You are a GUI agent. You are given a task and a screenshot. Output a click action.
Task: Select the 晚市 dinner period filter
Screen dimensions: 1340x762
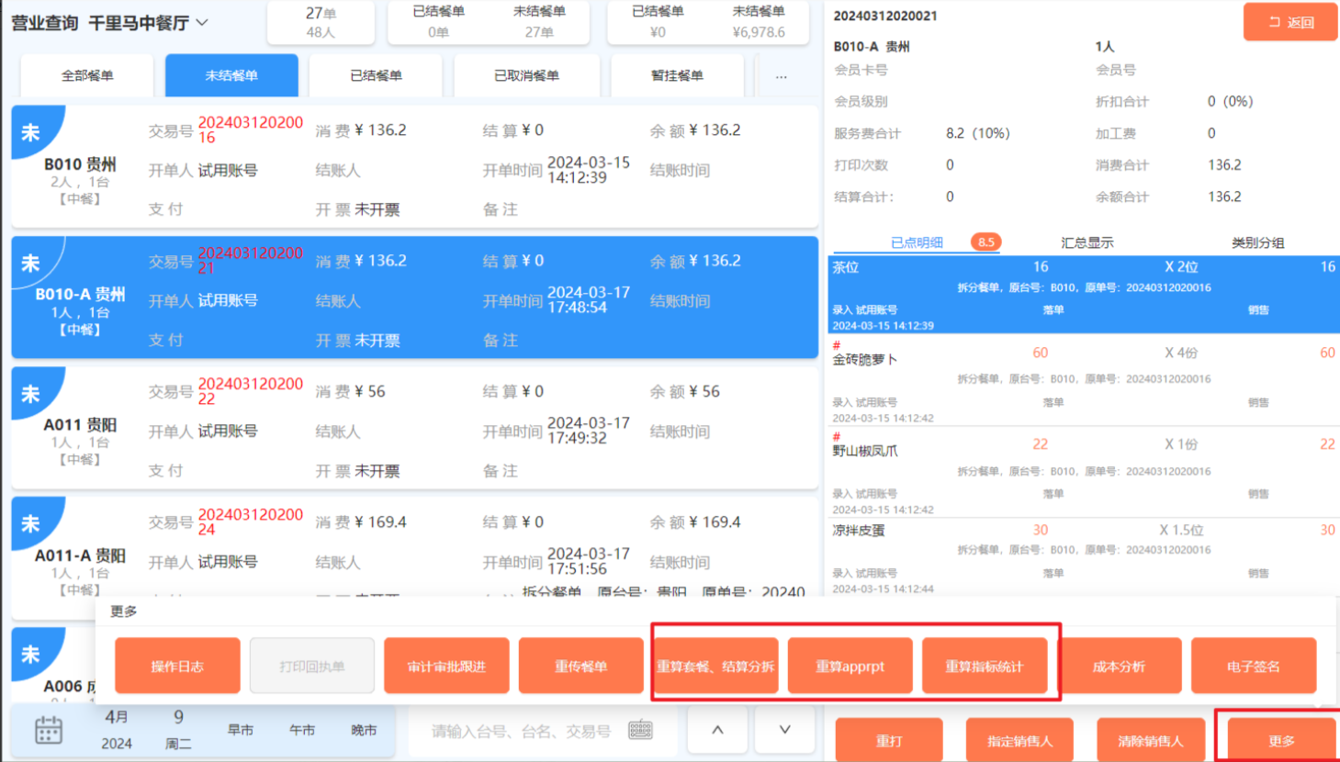(x=364, y=731)
